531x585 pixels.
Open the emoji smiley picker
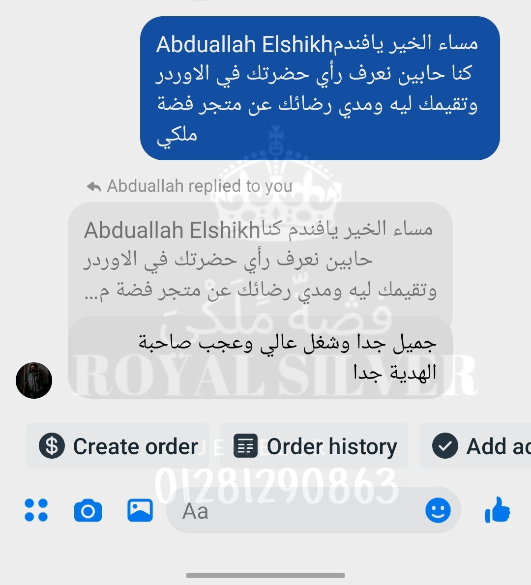coord(438,510)
